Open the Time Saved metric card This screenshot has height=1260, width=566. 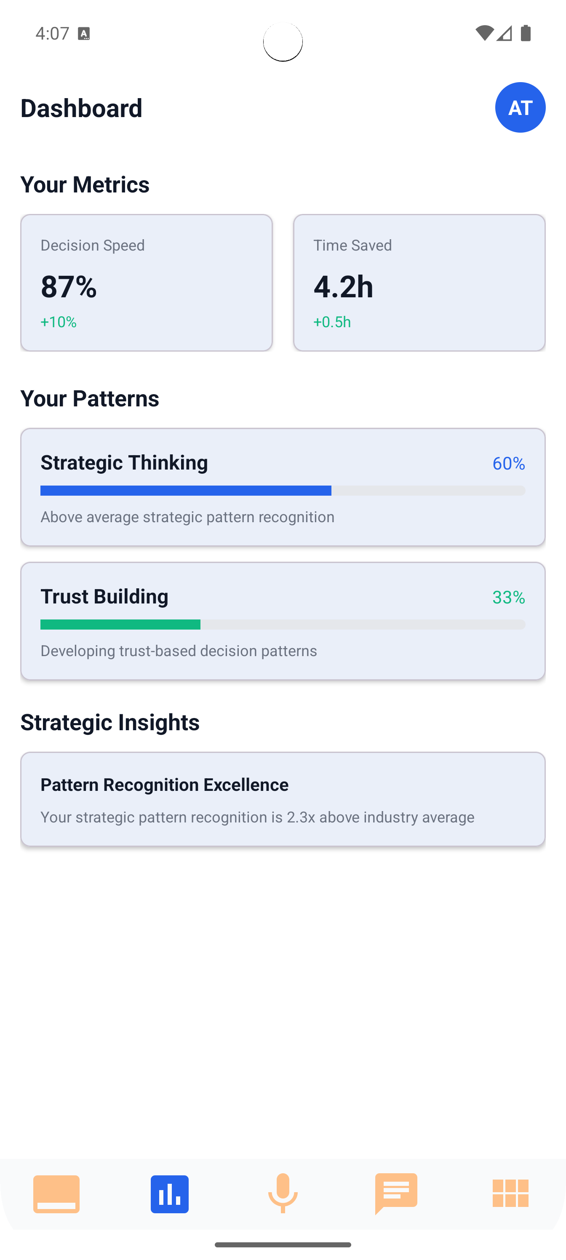tap(419, 282)
